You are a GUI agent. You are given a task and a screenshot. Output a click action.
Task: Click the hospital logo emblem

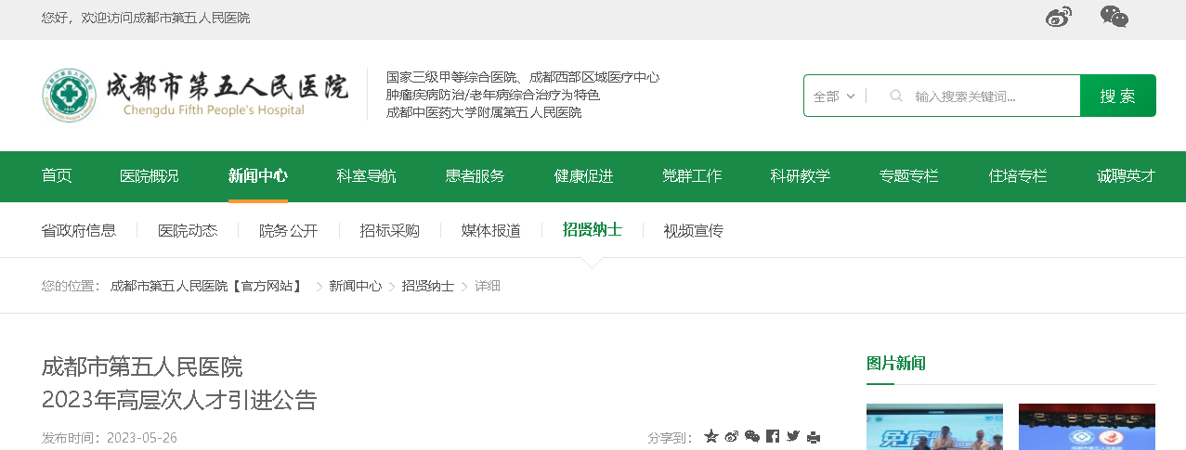69,96
